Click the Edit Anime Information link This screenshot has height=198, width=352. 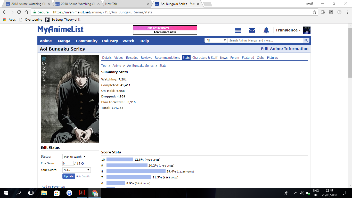(x=285, y=49)
